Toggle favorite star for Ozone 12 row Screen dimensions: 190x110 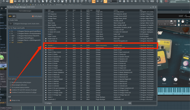(46, 50)
